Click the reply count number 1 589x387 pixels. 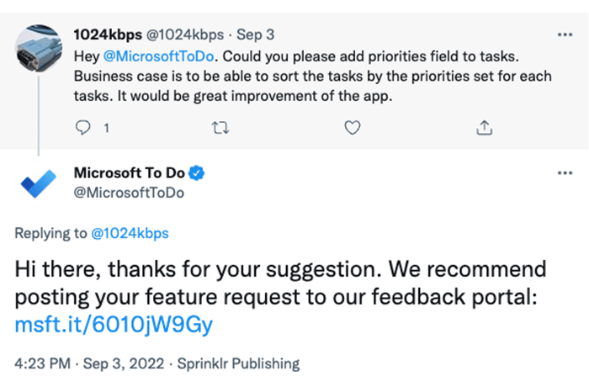[107, 129]
